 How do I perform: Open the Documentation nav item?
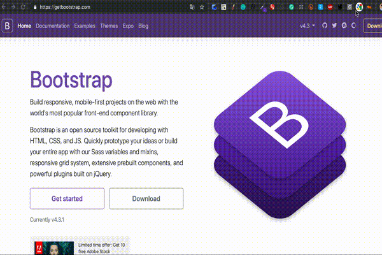[x=53, y=26]
